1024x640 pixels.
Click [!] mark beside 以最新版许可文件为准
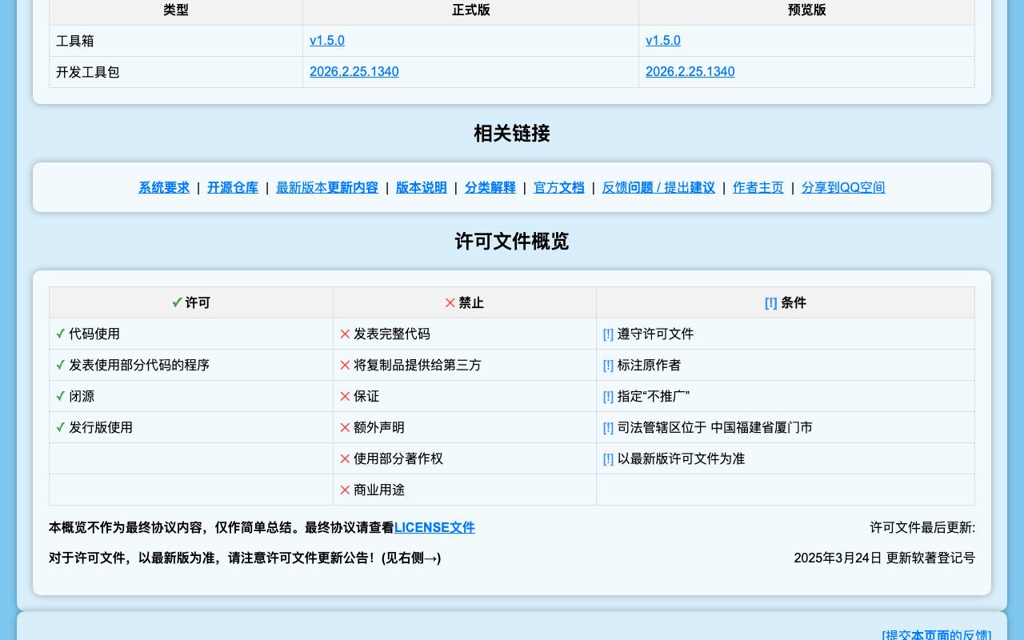pos(609,459)
